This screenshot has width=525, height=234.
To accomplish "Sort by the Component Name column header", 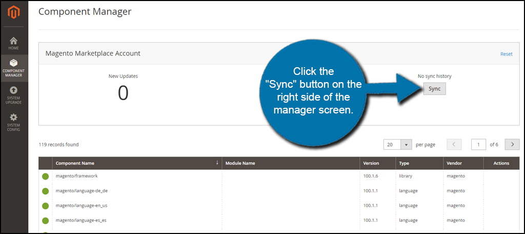I will 137,163.
